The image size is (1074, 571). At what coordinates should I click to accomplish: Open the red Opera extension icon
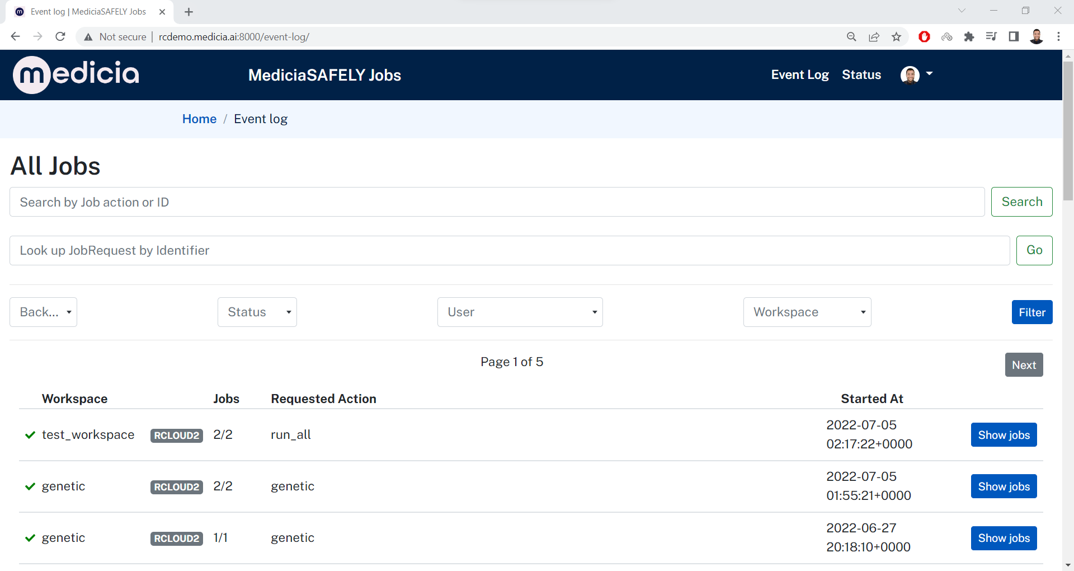[924, 36]
